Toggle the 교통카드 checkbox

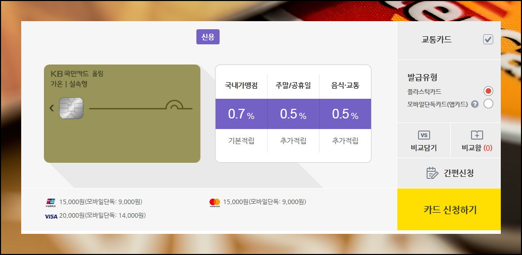[x=488, y=40]
